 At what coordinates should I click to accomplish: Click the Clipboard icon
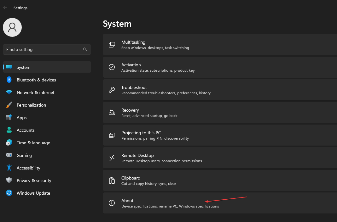click(x=112, y=180)
